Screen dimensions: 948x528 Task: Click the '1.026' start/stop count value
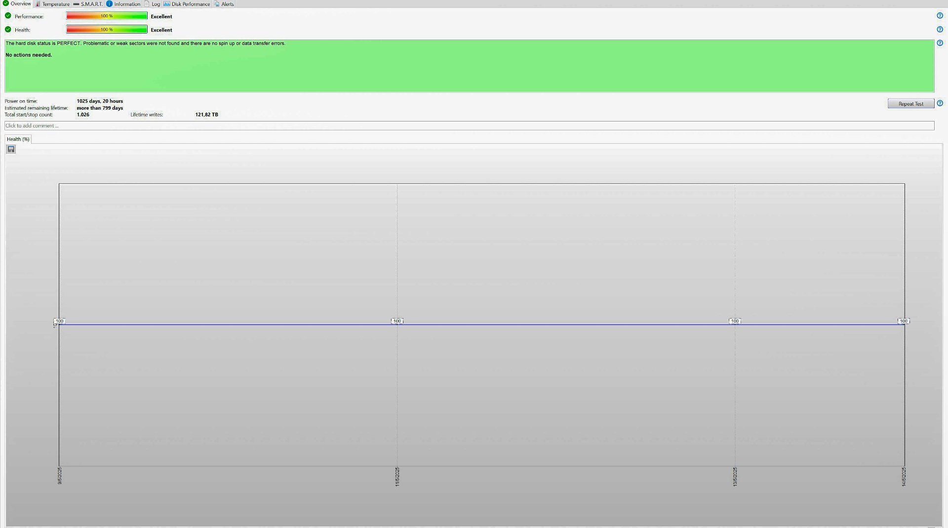pyautogui.click(x=83, y=115)
